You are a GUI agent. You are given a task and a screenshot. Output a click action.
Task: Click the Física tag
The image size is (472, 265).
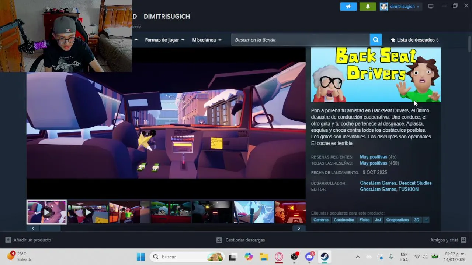(x=364, y=220)
